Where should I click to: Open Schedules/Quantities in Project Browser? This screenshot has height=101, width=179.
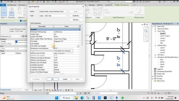click(164, 71)
